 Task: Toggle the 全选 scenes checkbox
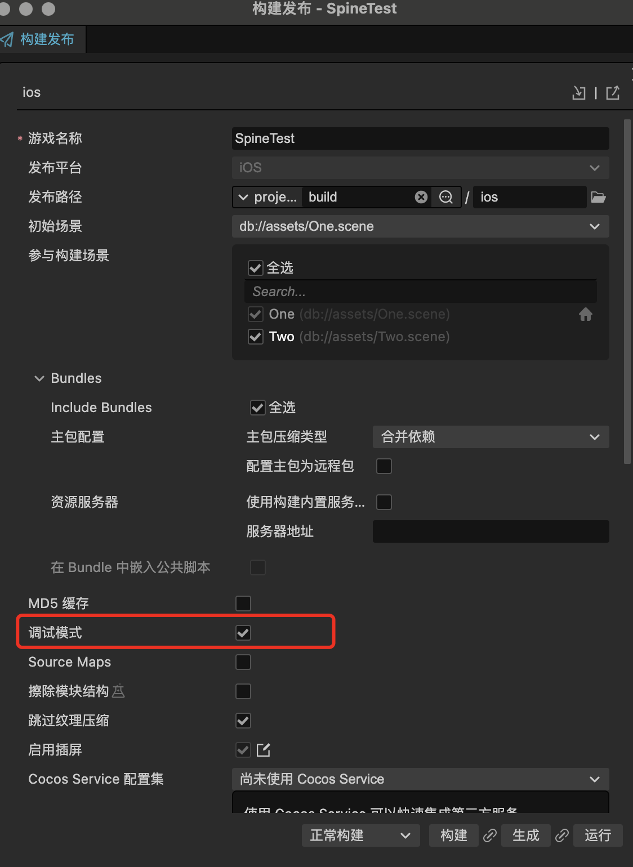[x=256, y=268]
